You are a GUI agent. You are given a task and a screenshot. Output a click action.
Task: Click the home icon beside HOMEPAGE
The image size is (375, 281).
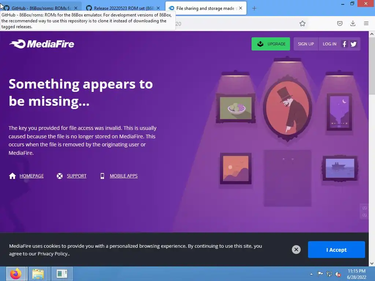[x=12, y=176]
